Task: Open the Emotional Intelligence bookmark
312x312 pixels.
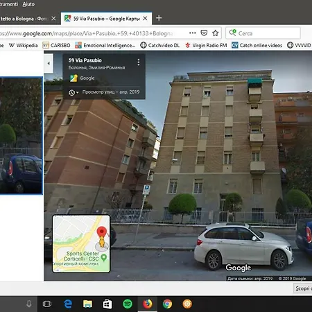Action: click(x=105, y=45)
